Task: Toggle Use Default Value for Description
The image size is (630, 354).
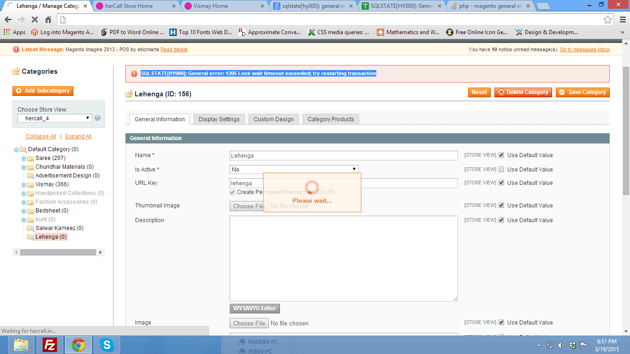Action: click(x=501, y=220)
